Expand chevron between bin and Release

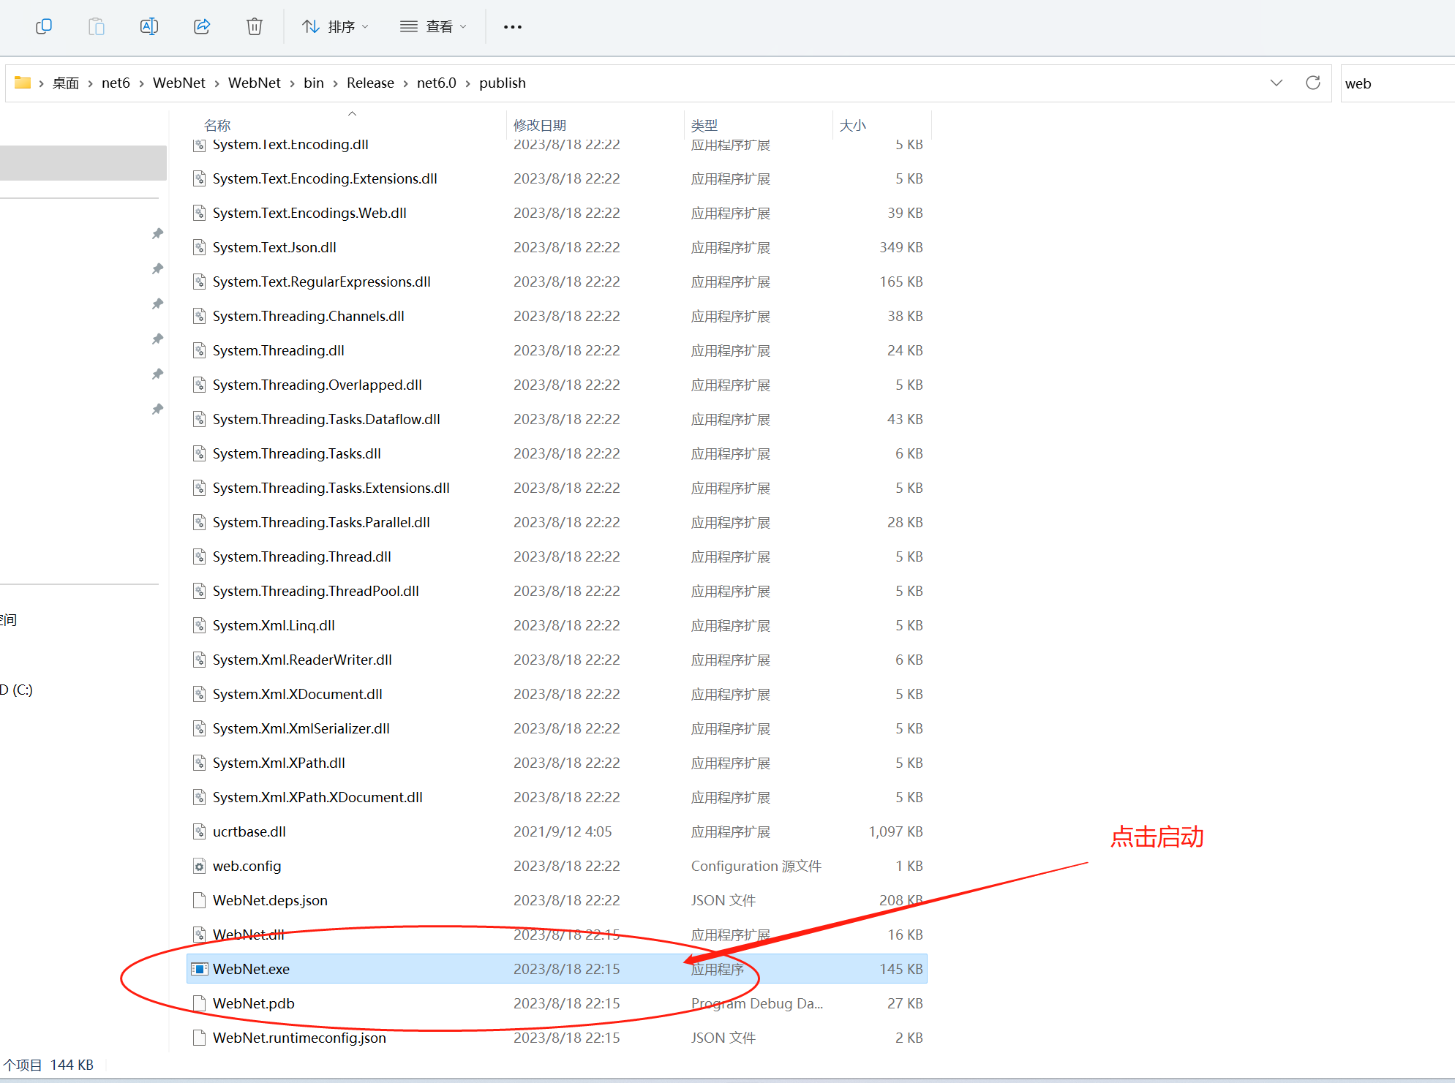335,83
